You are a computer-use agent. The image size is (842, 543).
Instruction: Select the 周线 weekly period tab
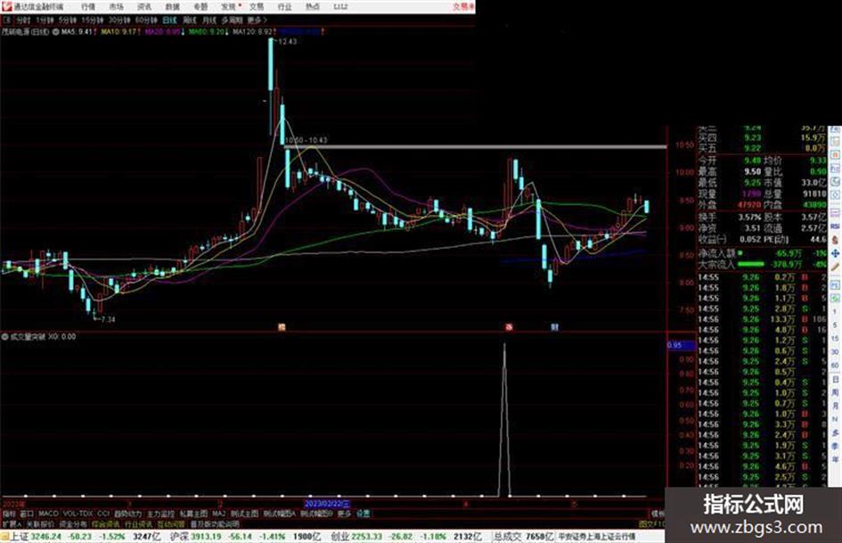(190, 21)
